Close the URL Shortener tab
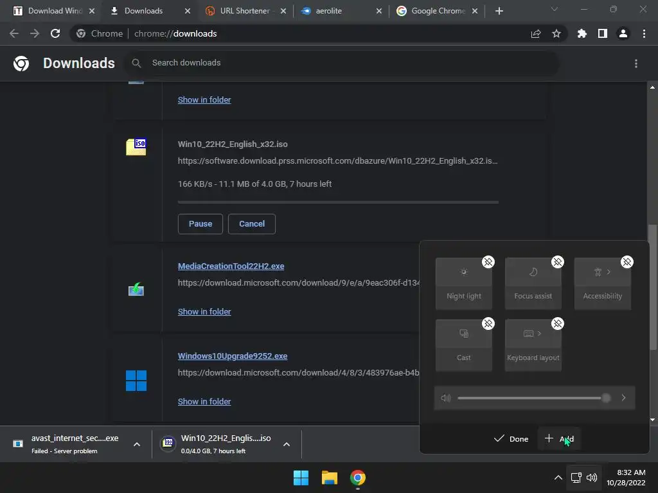 [283, 11]
